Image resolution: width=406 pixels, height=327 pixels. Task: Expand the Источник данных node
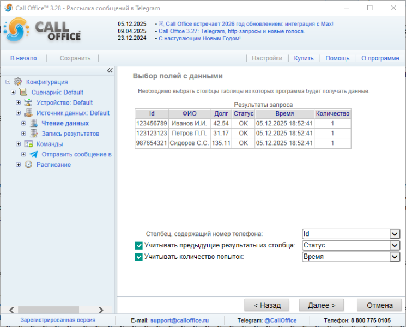tap(18, 113)
